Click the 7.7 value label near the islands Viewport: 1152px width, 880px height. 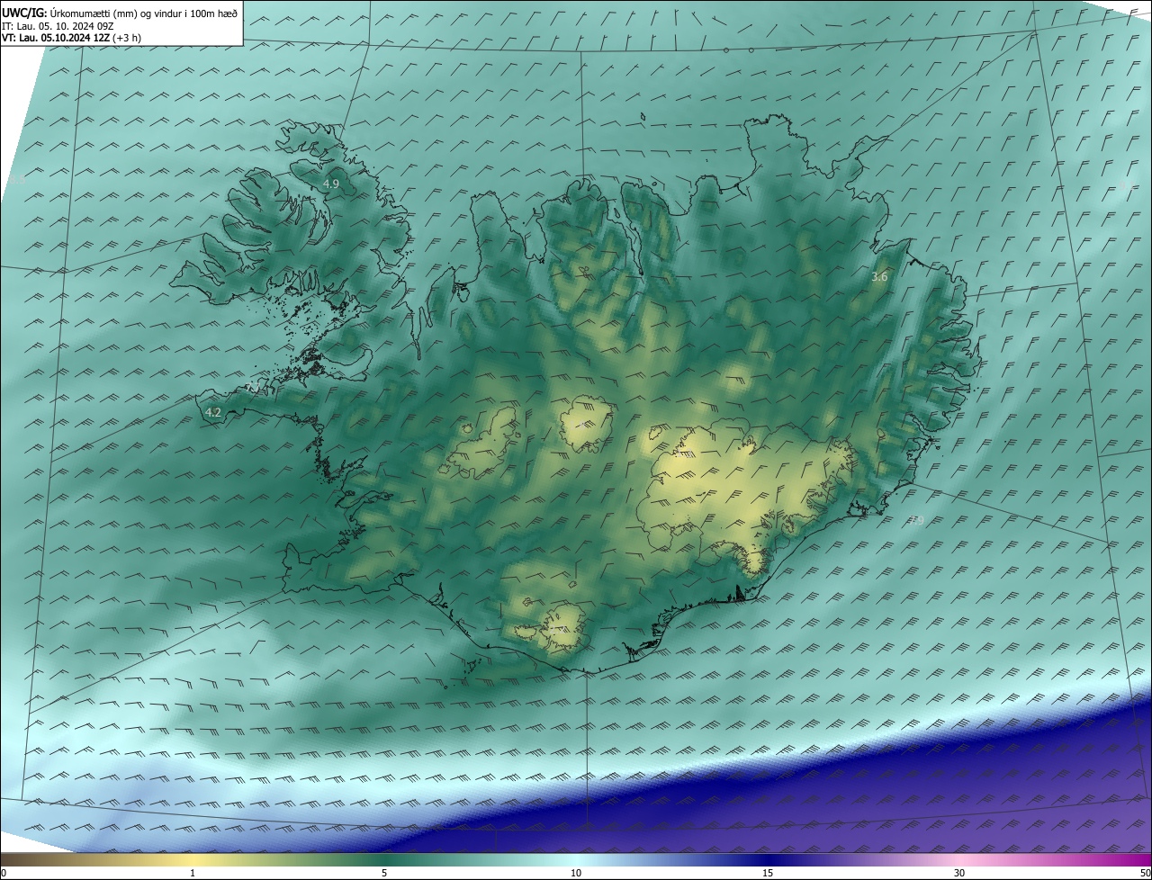pyautogui.click(x=254, y=386)
